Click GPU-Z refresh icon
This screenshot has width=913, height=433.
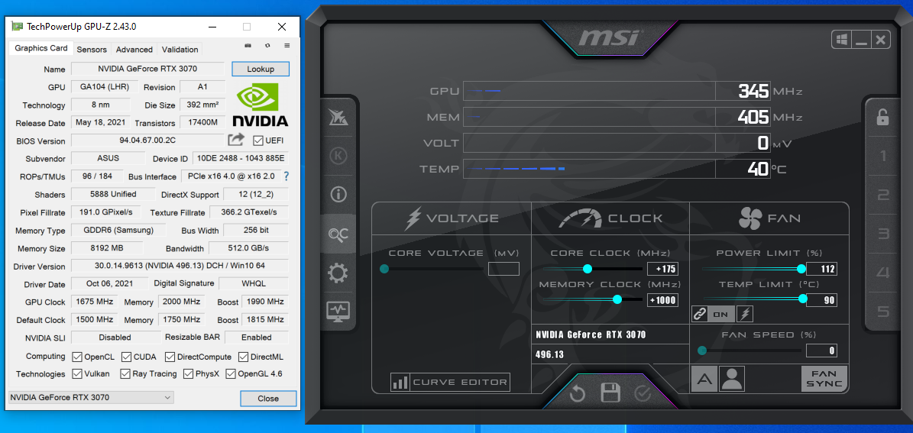pyautogui.click(x=267, y=45)
